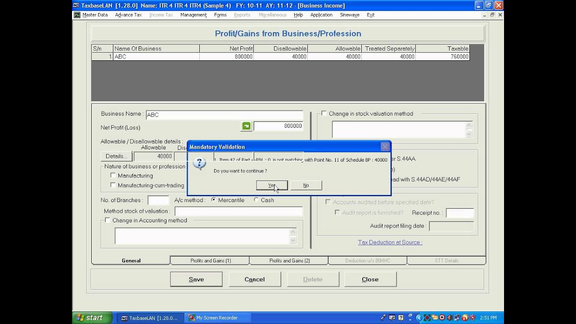The image size is (576, 324).
Task: Click the Method stock of valuation field
Action: pos(238,211)
